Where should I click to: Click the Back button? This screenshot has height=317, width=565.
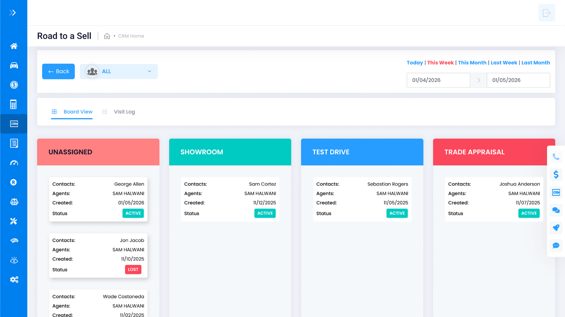(58, 71)
